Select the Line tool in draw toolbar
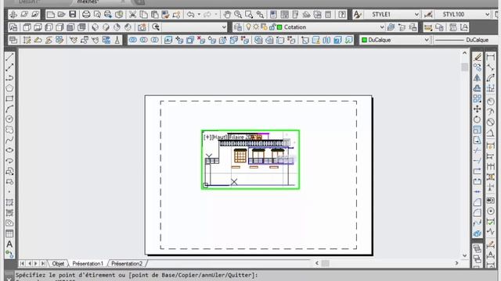The image size is (501, 281). [9, 57]
